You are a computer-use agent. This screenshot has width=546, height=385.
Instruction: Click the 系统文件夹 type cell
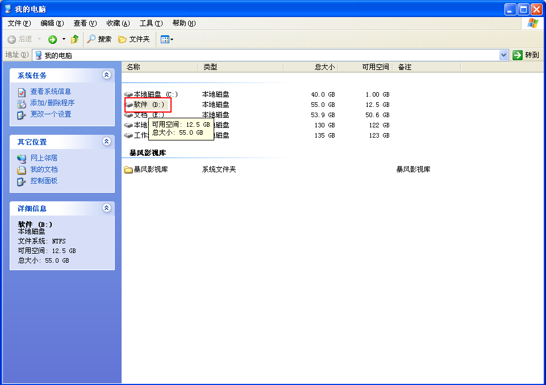219,169
